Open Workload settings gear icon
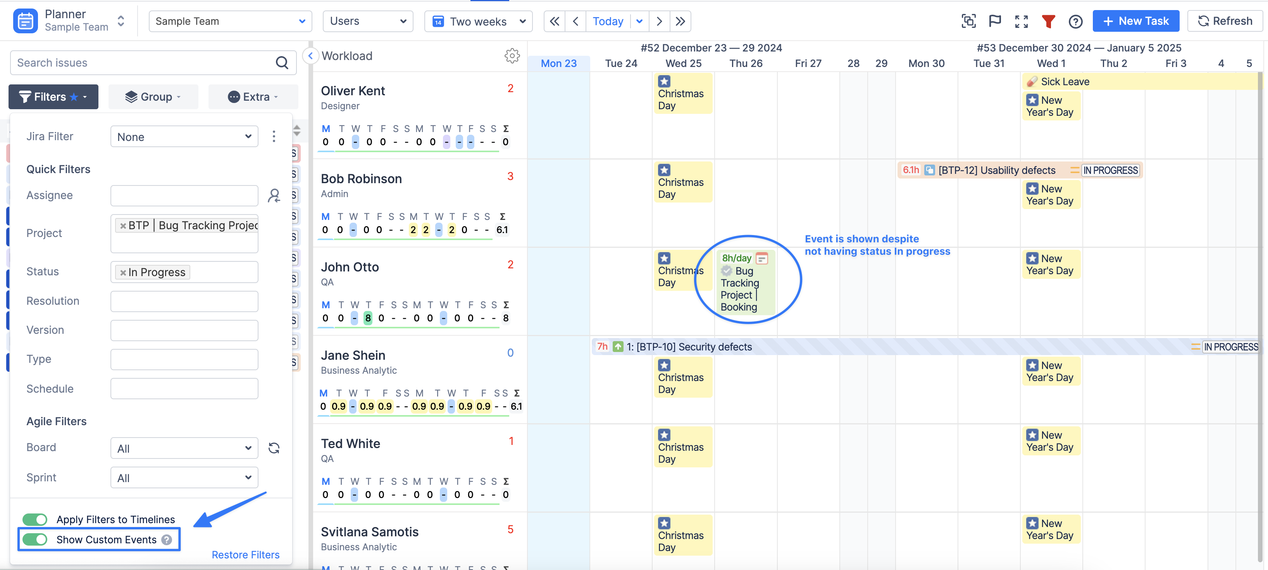The height and width of the screenshot is (570, 1268). 512,56
